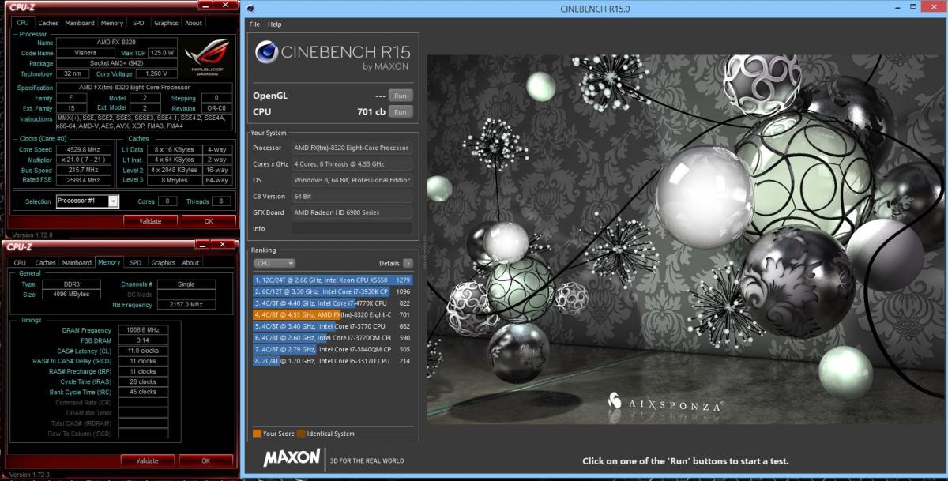Click Max TDP value '125.0 W'
This screenshot has height=481, width=948.
click(x=162, y=53)
